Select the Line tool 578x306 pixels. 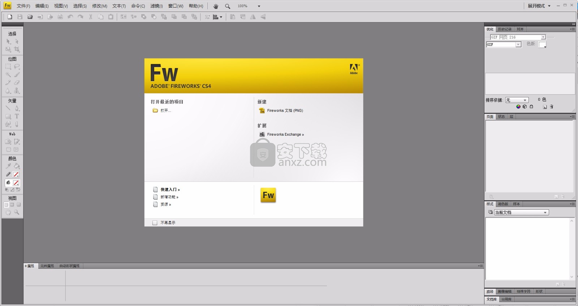(8, 108)
